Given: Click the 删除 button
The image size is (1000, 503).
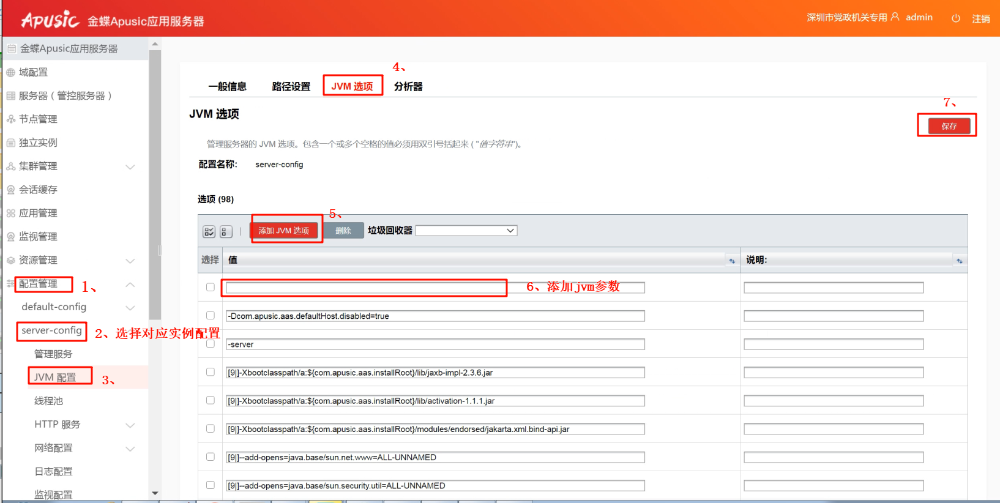Looking at the screenshot, I should [343, 231].
